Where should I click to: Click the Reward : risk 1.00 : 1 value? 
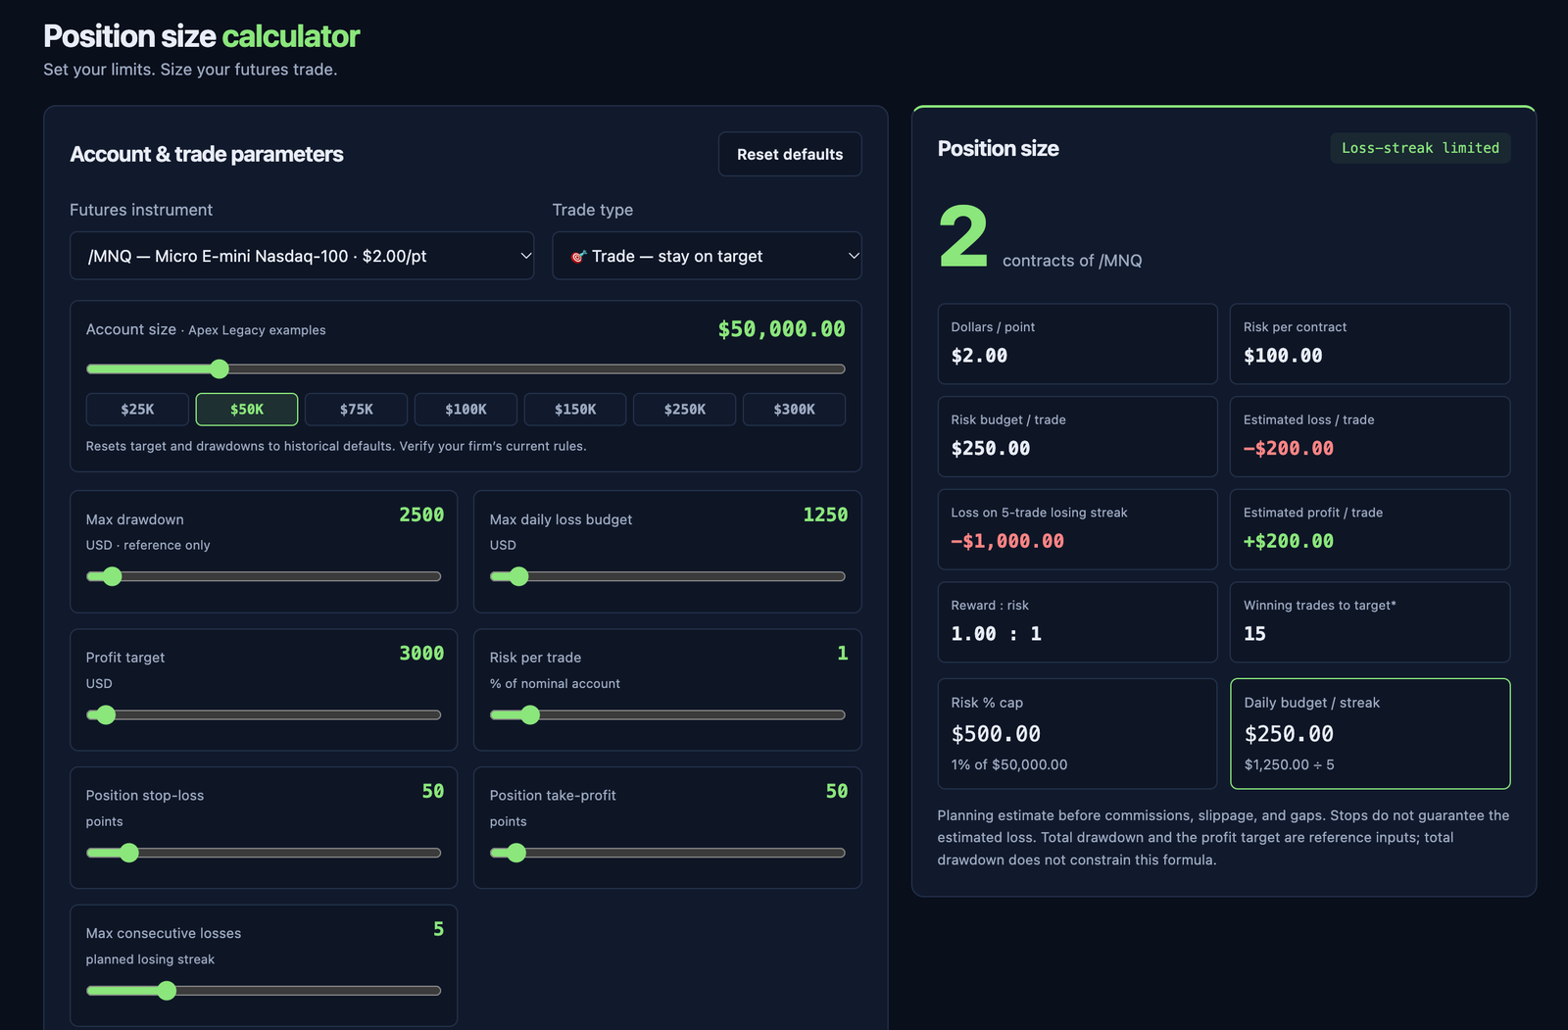point(997,634)
